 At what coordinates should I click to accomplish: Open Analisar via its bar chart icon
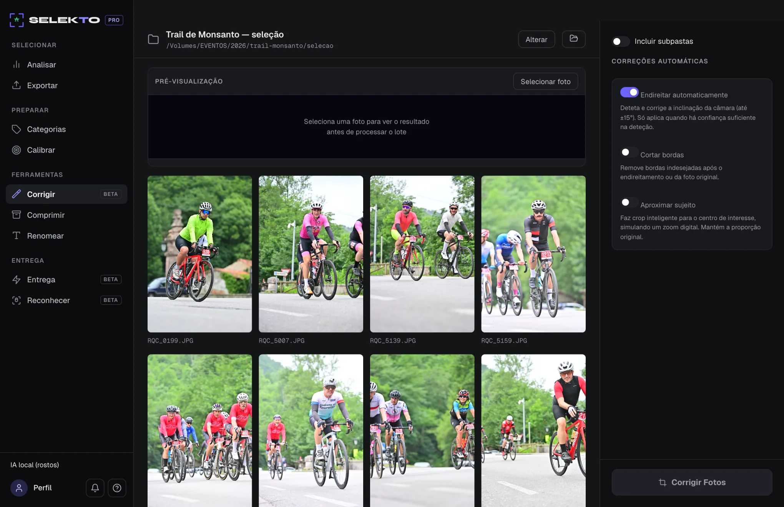[x=16, y=65]
